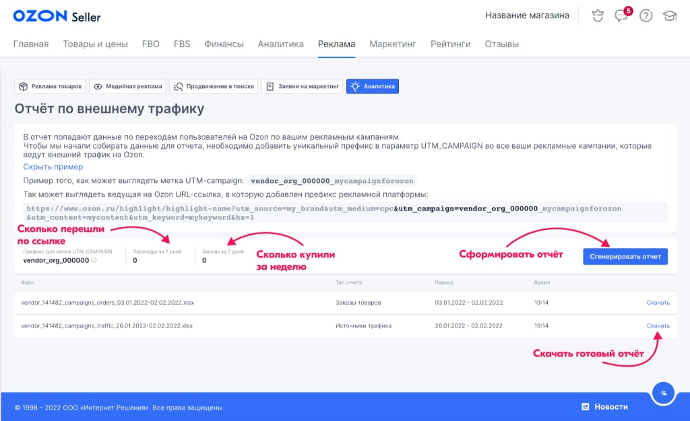Click the Источники трафика report type cell
690x421 pixels.
[363, 326]
